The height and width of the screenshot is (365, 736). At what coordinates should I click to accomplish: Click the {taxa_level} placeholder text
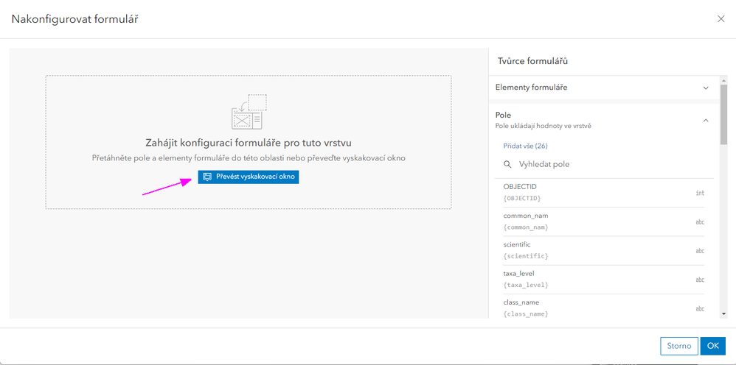coord(525,285)
